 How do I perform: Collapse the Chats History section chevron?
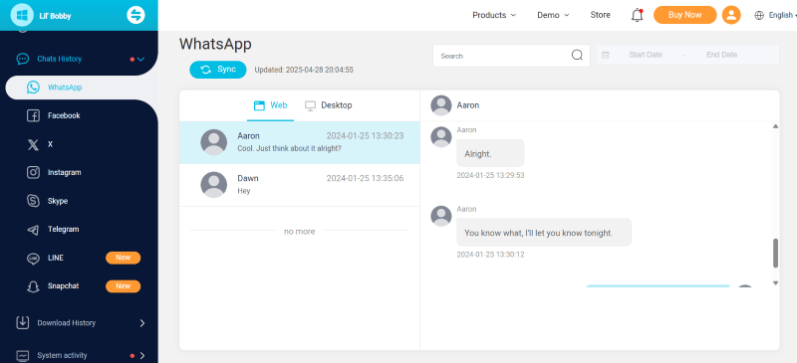(140, 60)
